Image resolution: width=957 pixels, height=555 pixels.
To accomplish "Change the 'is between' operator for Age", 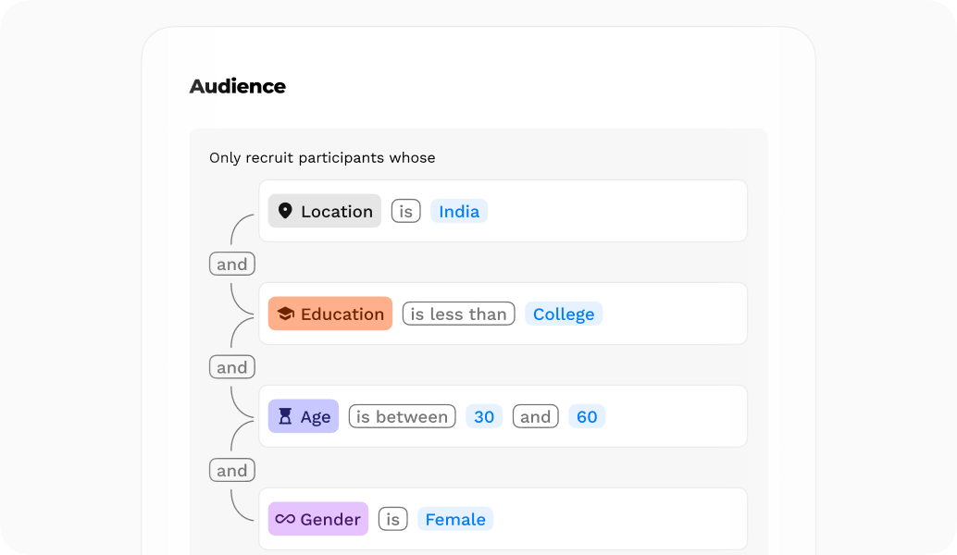I will (403, 416).
